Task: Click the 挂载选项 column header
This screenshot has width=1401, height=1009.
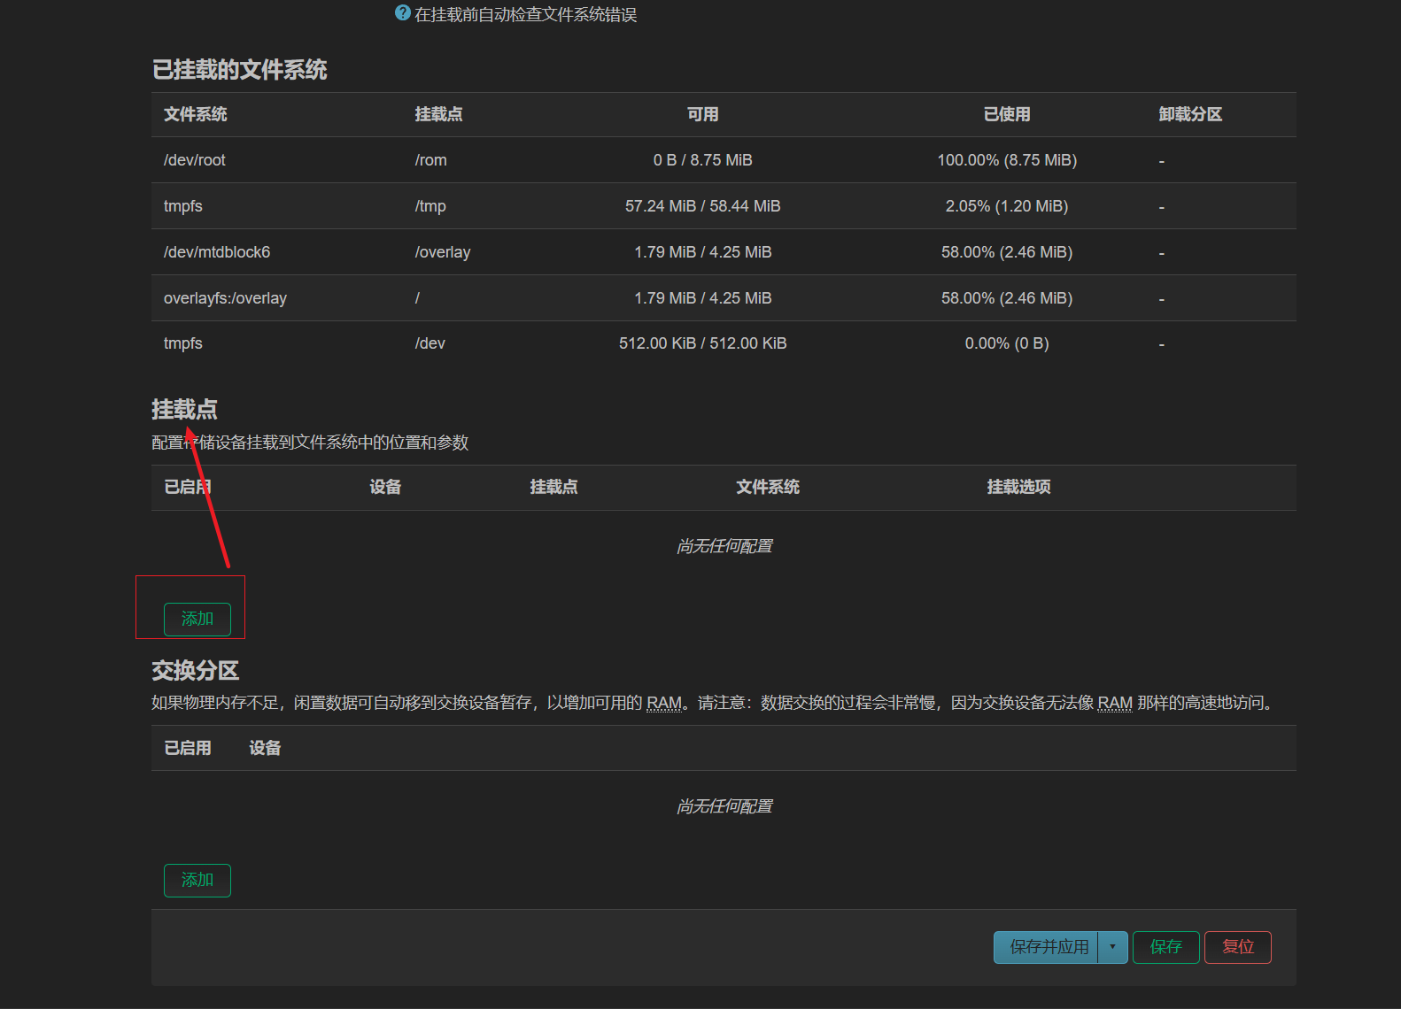Action: [1018, 487]
